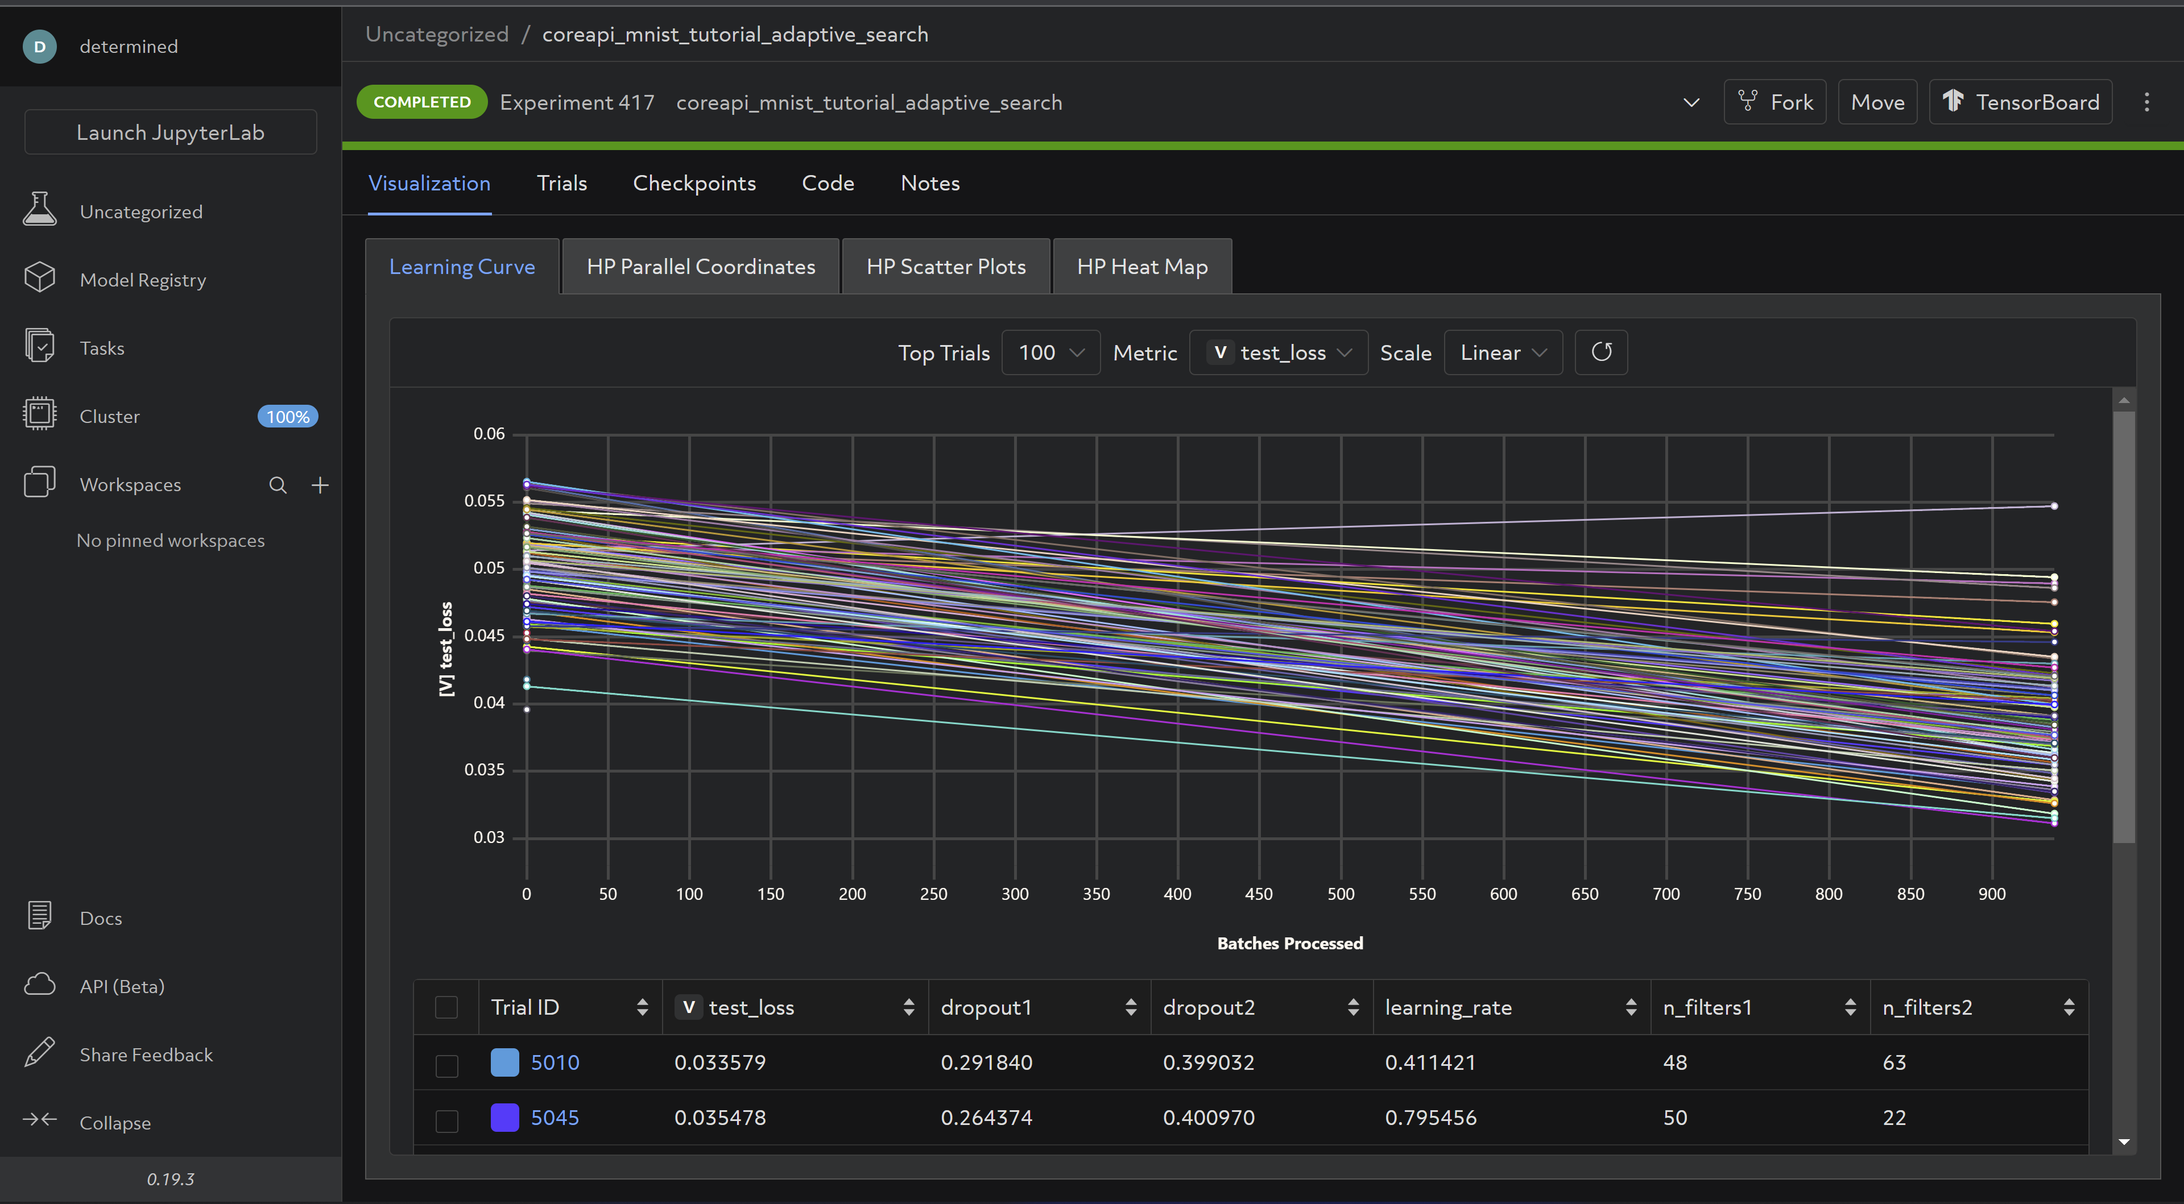This screenshot has height=1204, width=2184.
Task: Click the blue color swatch for trial 5010
Action: click(504, 1062)
